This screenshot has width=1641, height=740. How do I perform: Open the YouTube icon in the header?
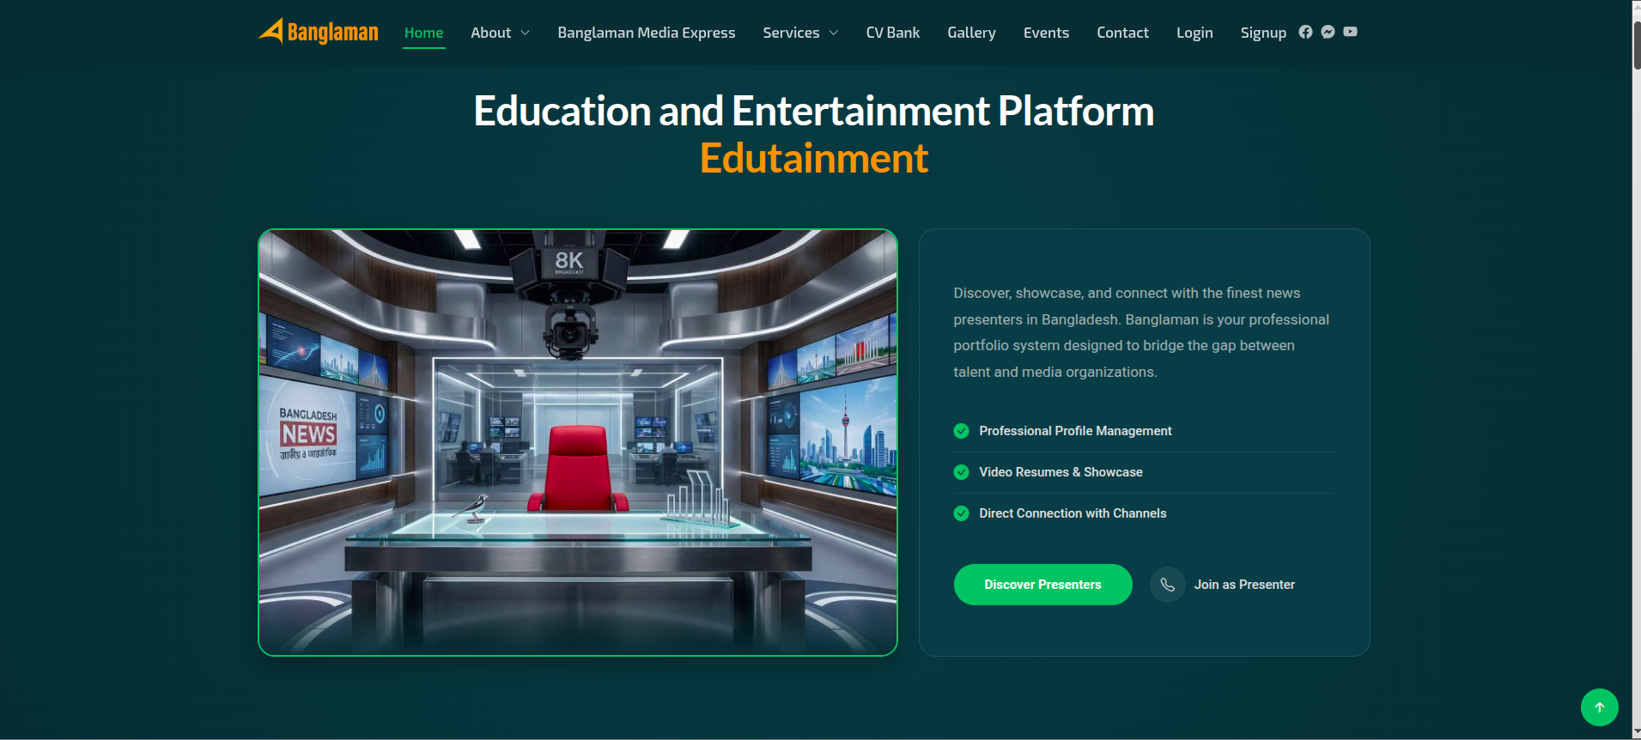[x=1350, y=32]
